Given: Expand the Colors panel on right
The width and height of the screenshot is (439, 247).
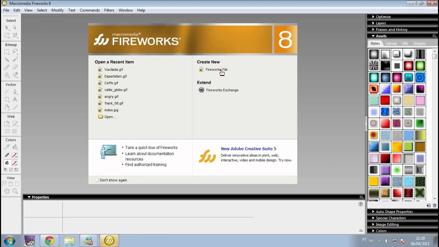Looking at the screenshot, I should tap(381, 231).
